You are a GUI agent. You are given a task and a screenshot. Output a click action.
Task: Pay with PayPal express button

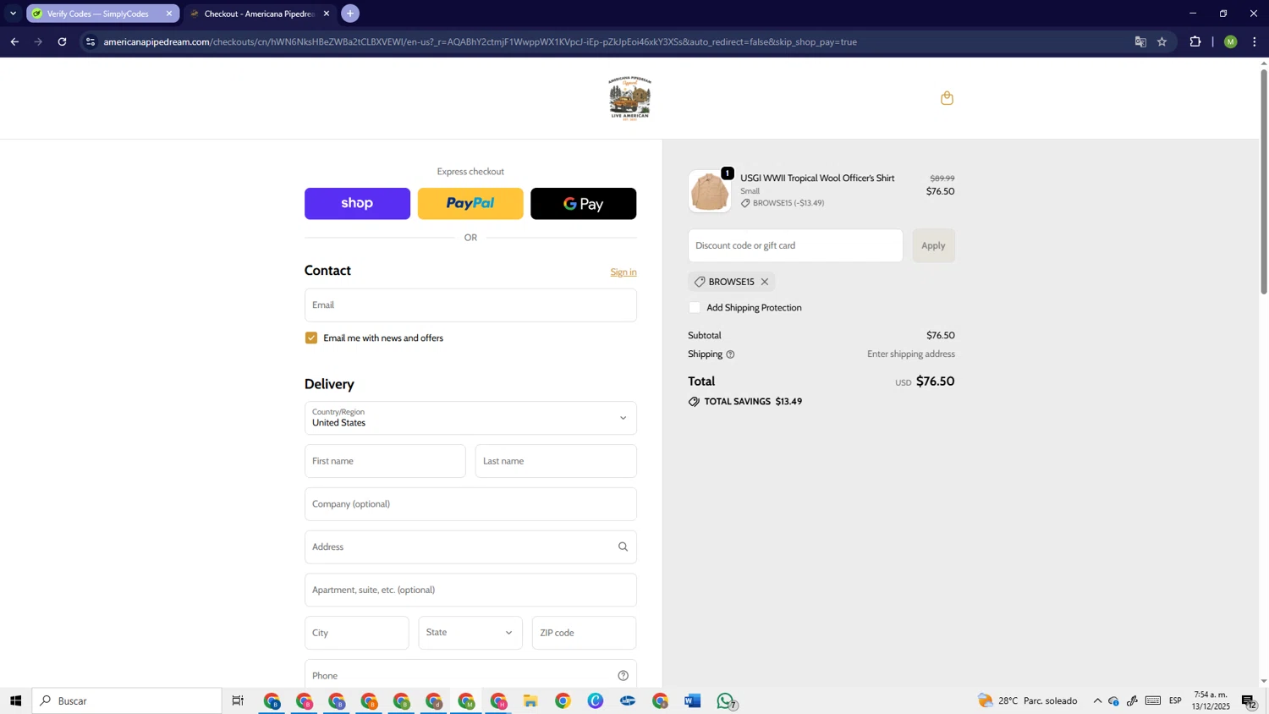click(x=470, y=203)
